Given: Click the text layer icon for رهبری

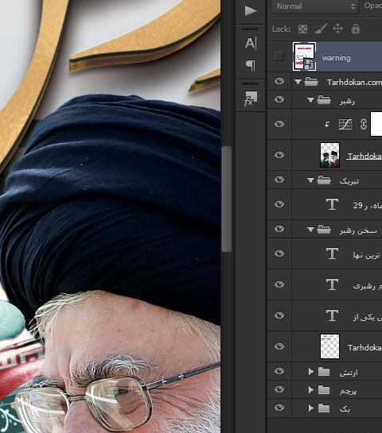Looking at the screenshot, I should click(332, 284).
